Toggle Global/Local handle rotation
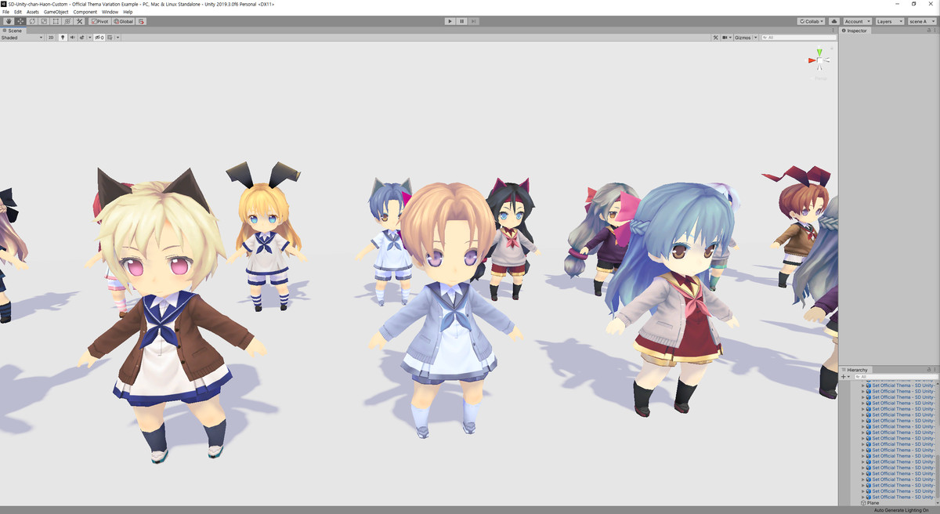 click(x=123, y=21)
